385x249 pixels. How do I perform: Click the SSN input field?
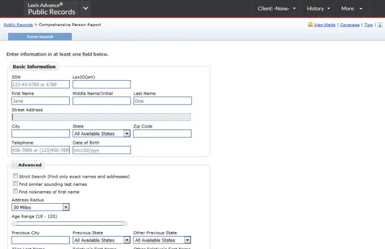click(x=40, y=85)
